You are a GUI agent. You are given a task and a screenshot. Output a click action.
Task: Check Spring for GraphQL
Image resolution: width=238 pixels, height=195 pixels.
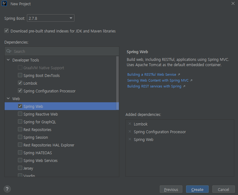tap(20, 122)
